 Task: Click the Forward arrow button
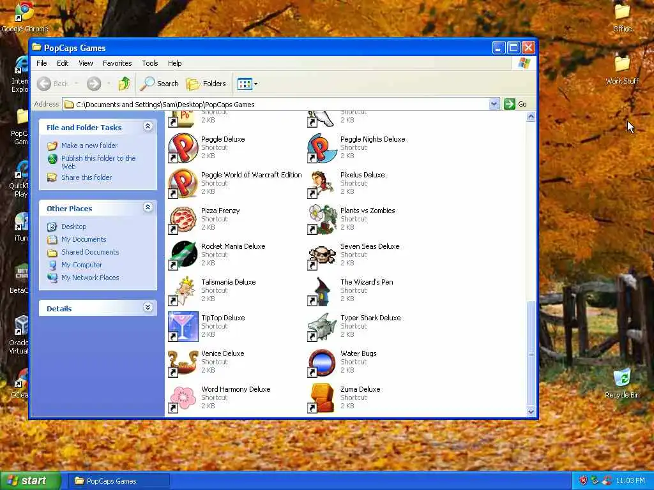point(94,84)
